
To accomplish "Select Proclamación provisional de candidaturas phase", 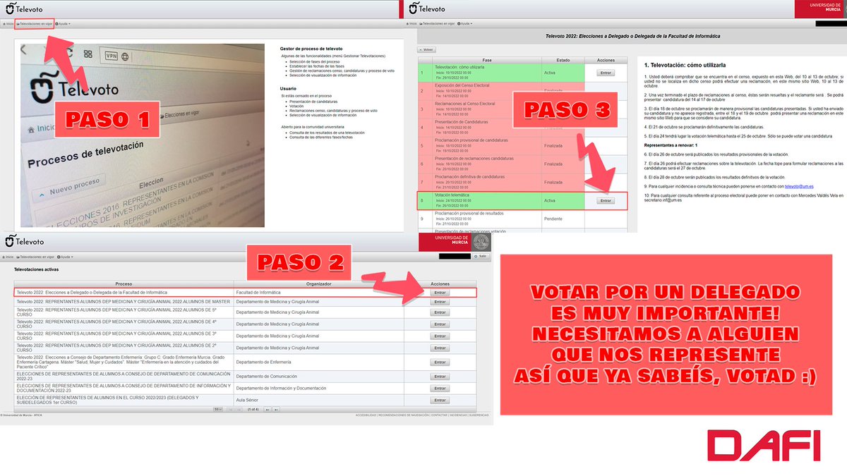I will coord(522,146).
